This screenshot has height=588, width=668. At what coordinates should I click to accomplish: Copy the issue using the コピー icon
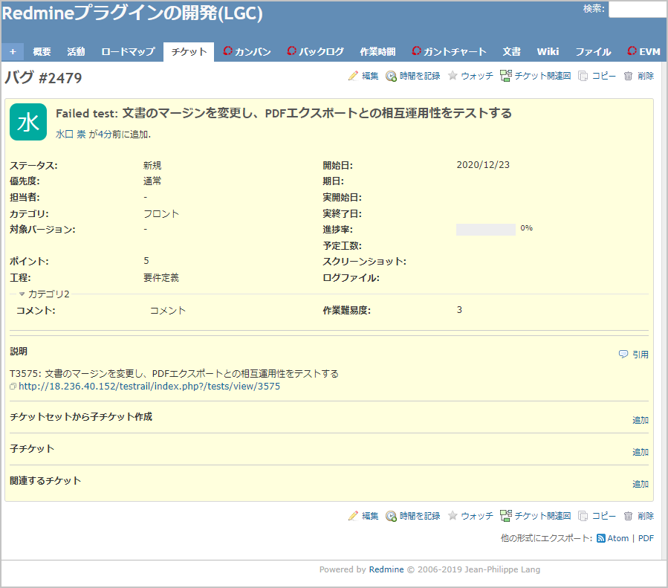click(583, 76)
